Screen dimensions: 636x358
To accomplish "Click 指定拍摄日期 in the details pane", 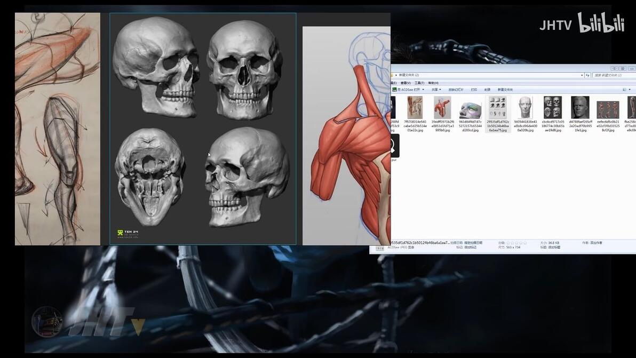I will (x=473, y=243).
